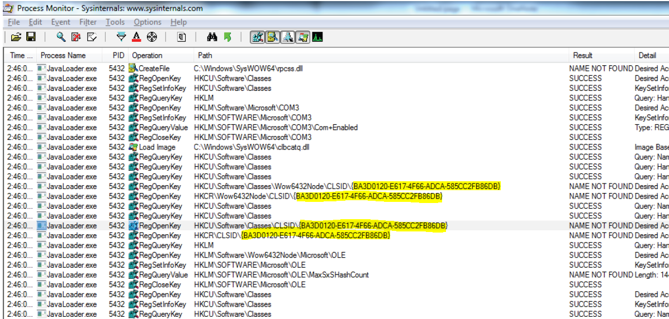The image size is (669, 319).
Task: Click the Path column header
Action: (x=381, y=55)
